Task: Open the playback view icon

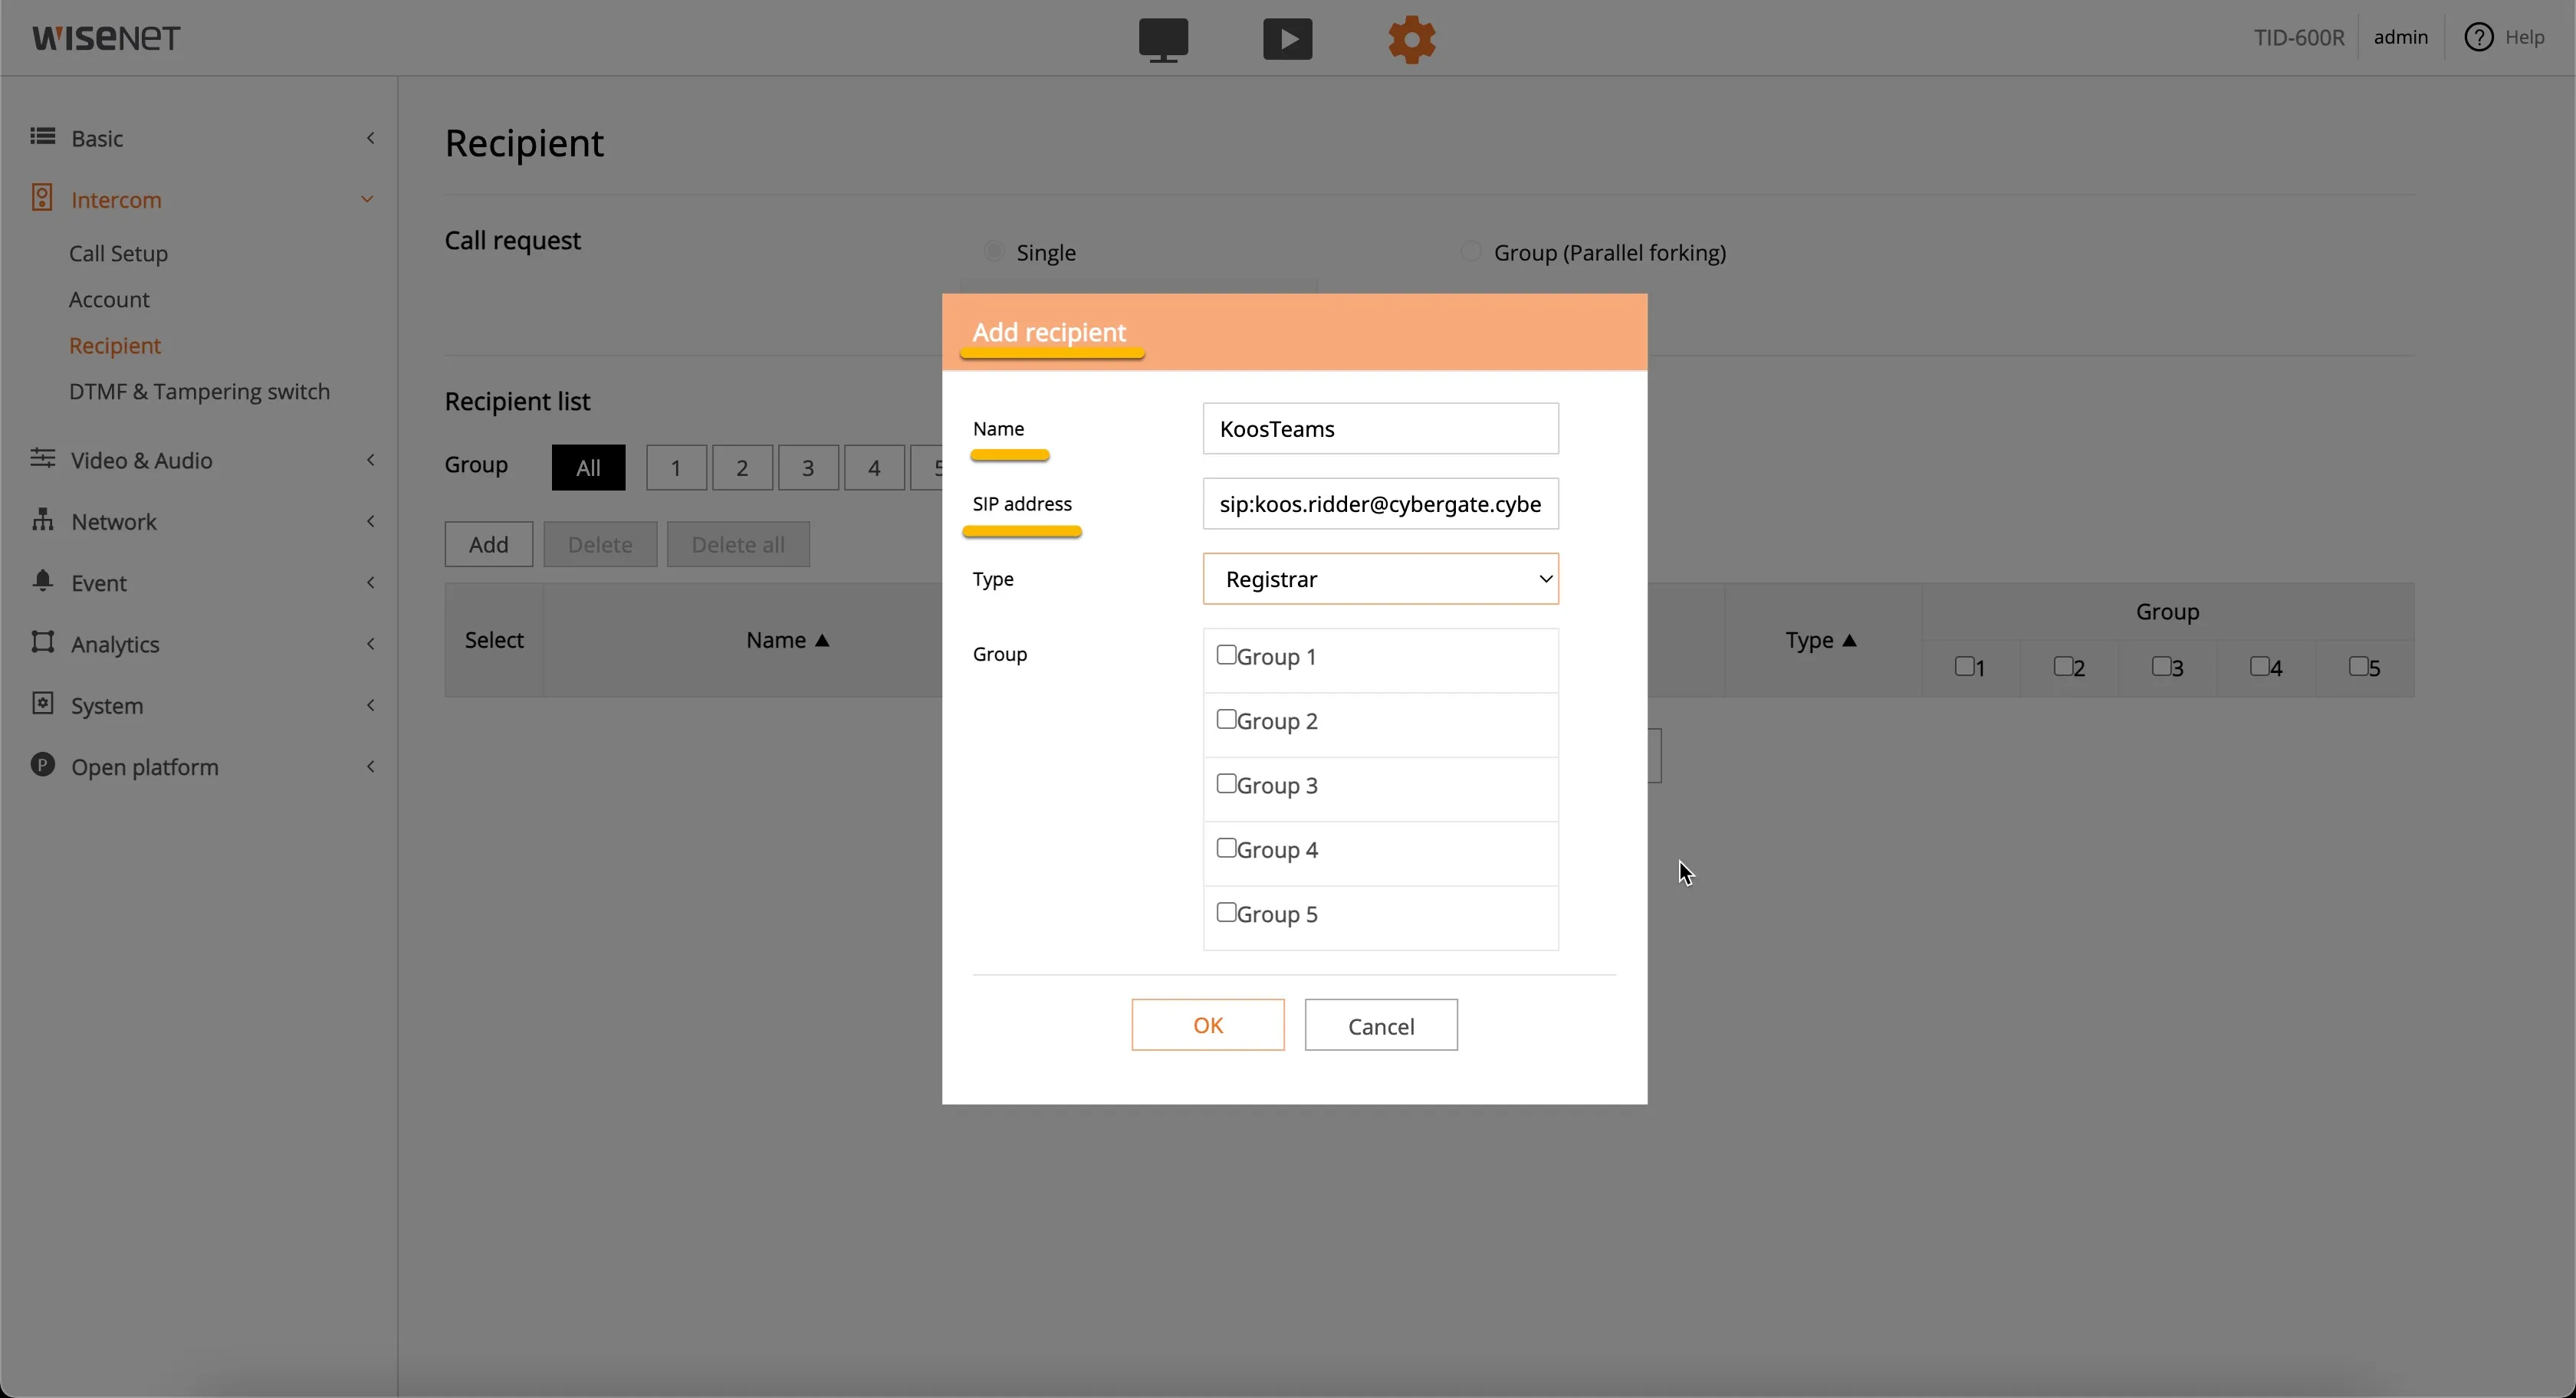Action: (1287, 40)
